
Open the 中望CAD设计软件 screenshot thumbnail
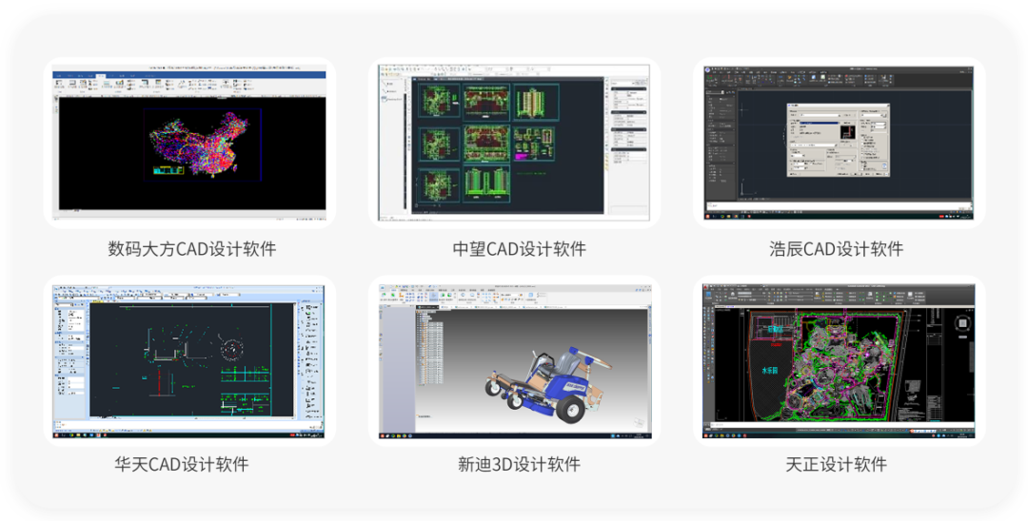coord(514,142)
